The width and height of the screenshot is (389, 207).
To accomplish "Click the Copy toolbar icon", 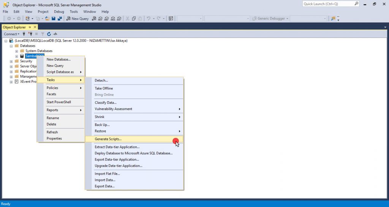I will pos(134,19).
